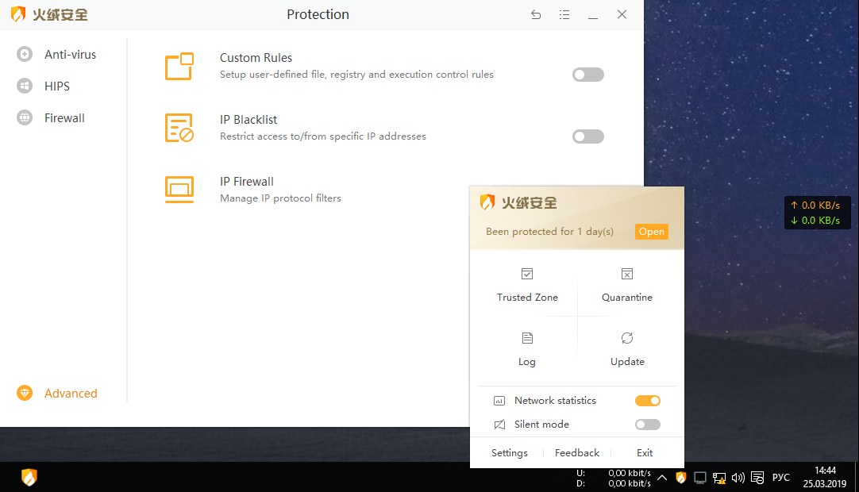This screenshot has height=492, width=859.
Task: Click Exit in the popup footer
Action: point(645,453)
